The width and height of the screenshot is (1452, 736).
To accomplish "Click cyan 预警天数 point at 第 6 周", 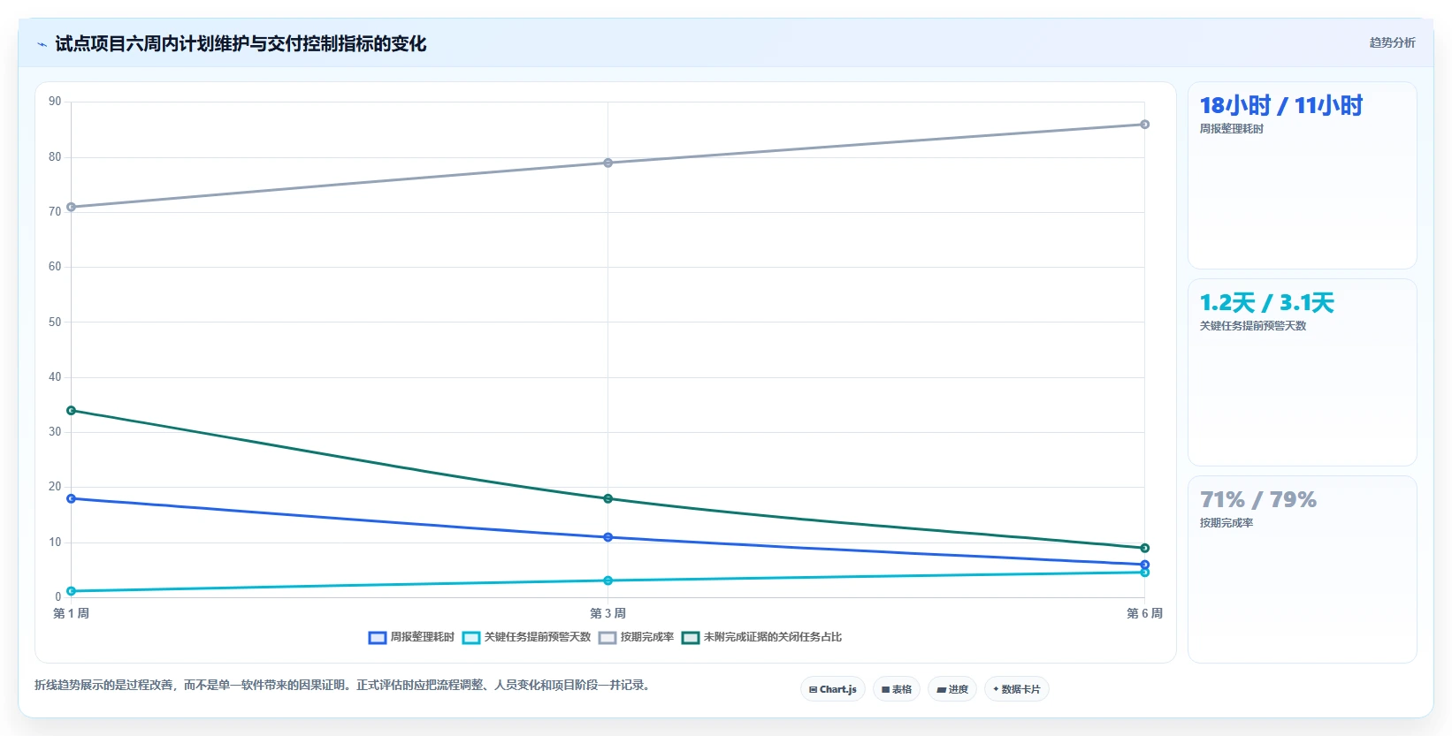I will coord(1144,573).
